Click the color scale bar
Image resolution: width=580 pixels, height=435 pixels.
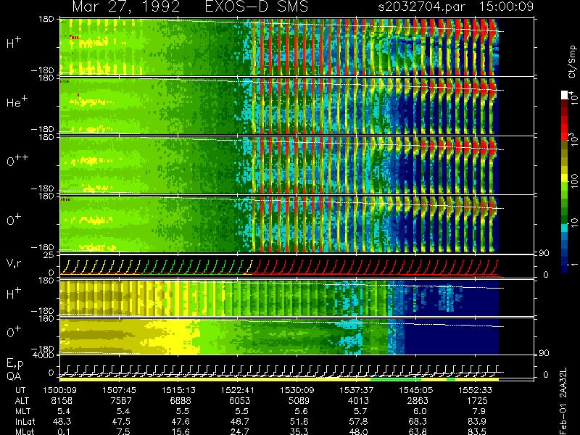pyautogui.click(x=565, y=182)
